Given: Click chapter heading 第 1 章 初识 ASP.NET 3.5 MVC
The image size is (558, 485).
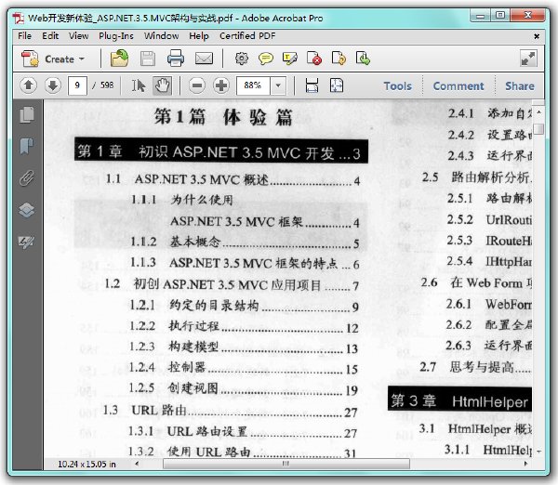Looking at the screenshot, I should [x=221, y=151].
